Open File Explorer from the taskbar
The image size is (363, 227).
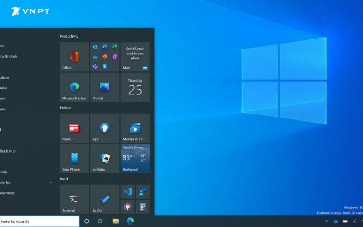[x=116, y=221]
